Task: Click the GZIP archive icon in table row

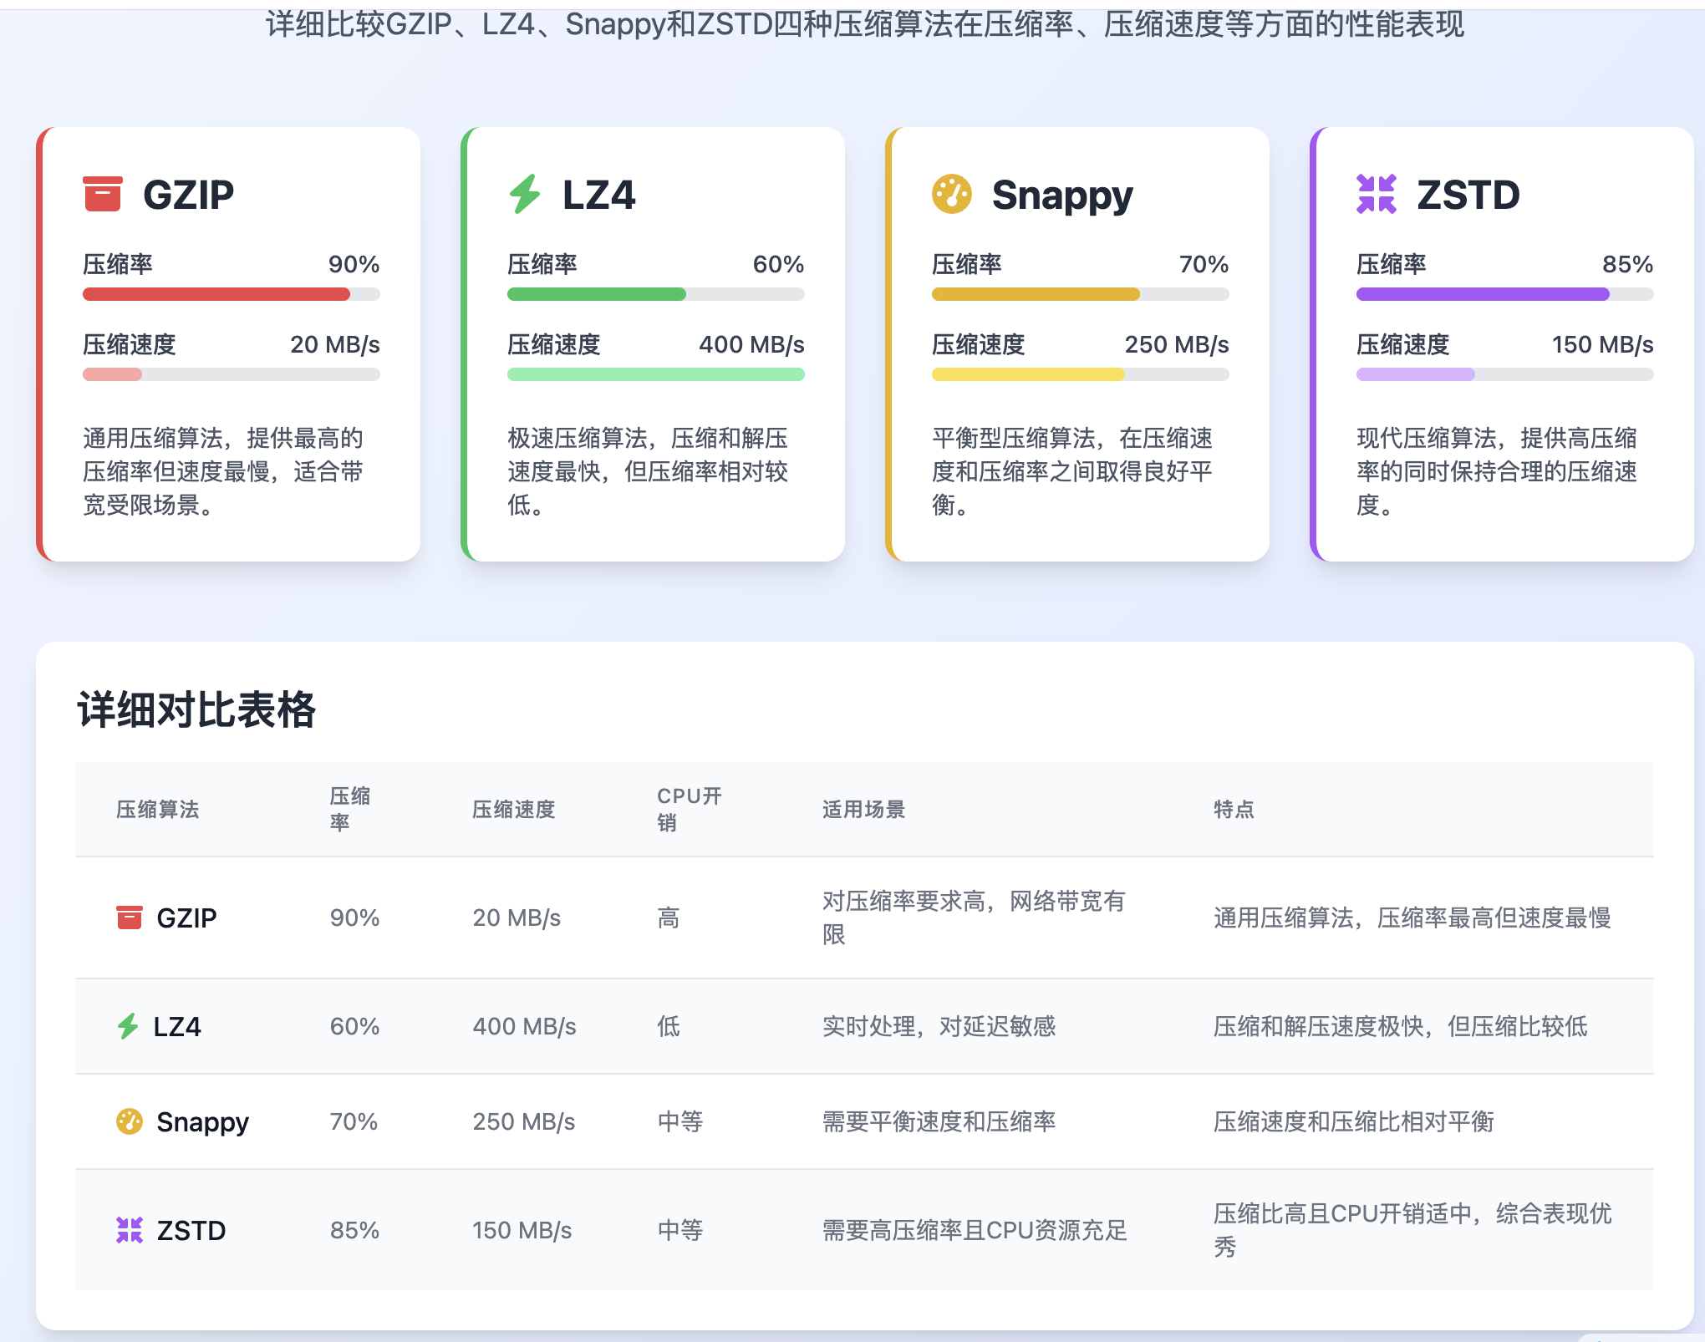Action: pos(129,918)
